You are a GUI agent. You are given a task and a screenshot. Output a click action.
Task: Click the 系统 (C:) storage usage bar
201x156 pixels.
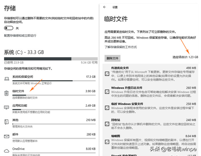(x=51, y=59)
